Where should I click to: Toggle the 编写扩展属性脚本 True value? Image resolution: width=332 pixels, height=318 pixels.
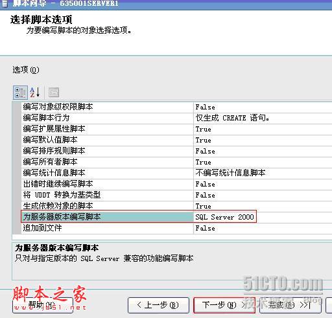pos(263,129)
